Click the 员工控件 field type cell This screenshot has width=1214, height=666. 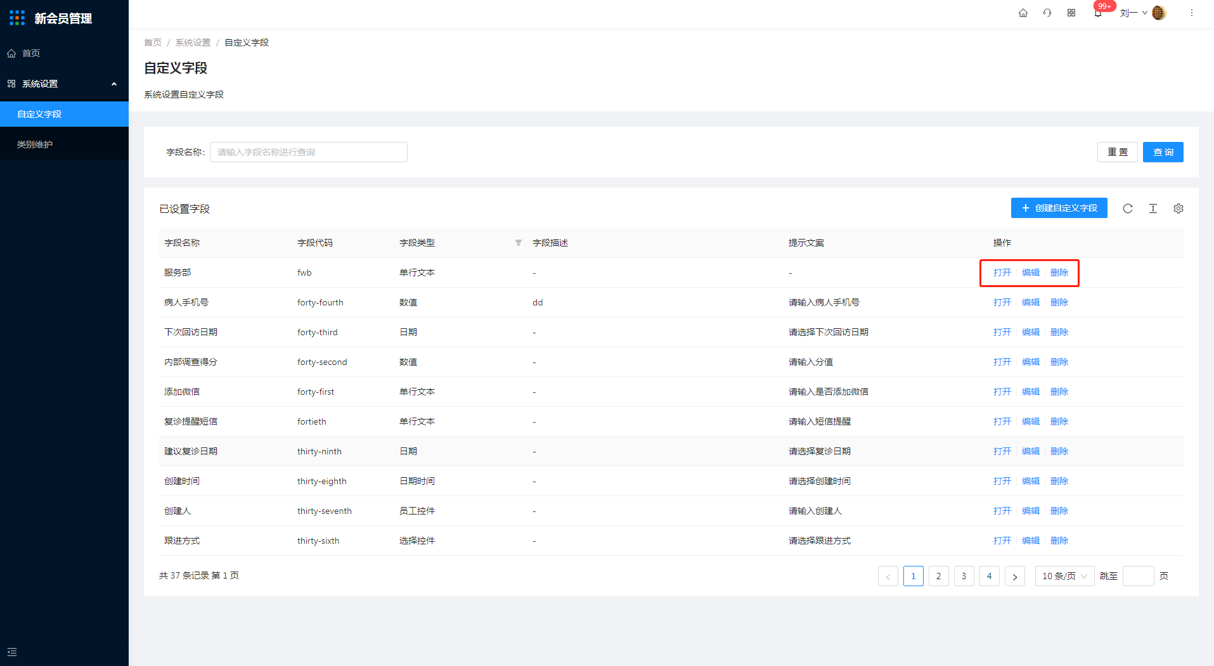point(417,511)
